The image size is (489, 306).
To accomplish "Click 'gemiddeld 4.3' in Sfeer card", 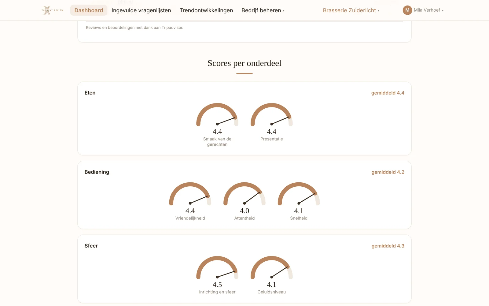I will [x=388, y=246].
